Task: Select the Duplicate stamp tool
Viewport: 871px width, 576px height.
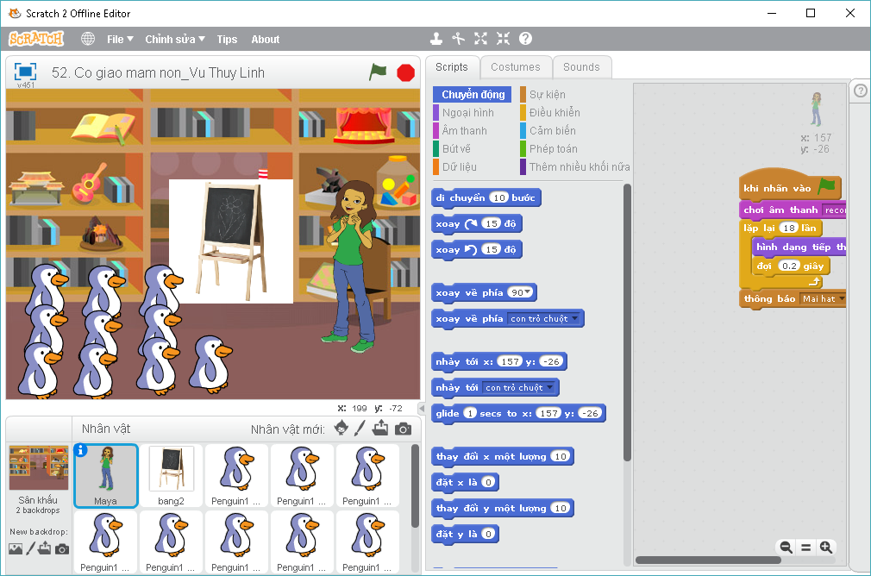Action: pos(437,39)
